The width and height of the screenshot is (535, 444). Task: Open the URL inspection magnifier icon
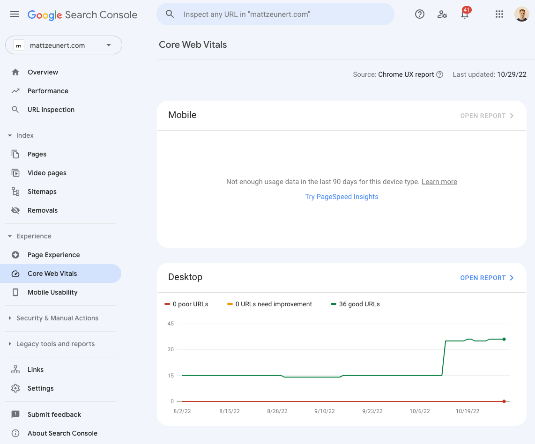15,110
